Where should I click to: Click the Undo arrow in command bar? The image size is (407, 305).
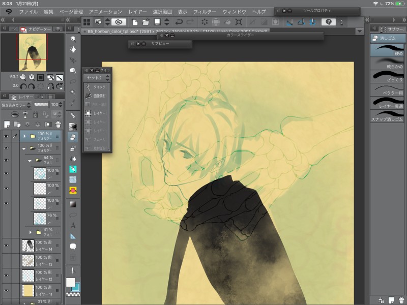(179, 22)
